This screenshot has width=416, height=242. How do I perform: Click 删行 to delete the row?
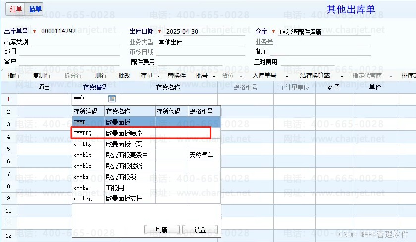click(101, 76)
